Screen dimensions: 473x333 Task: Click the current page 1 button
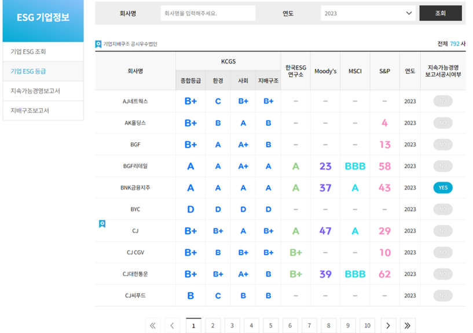[x=193, y=325]
